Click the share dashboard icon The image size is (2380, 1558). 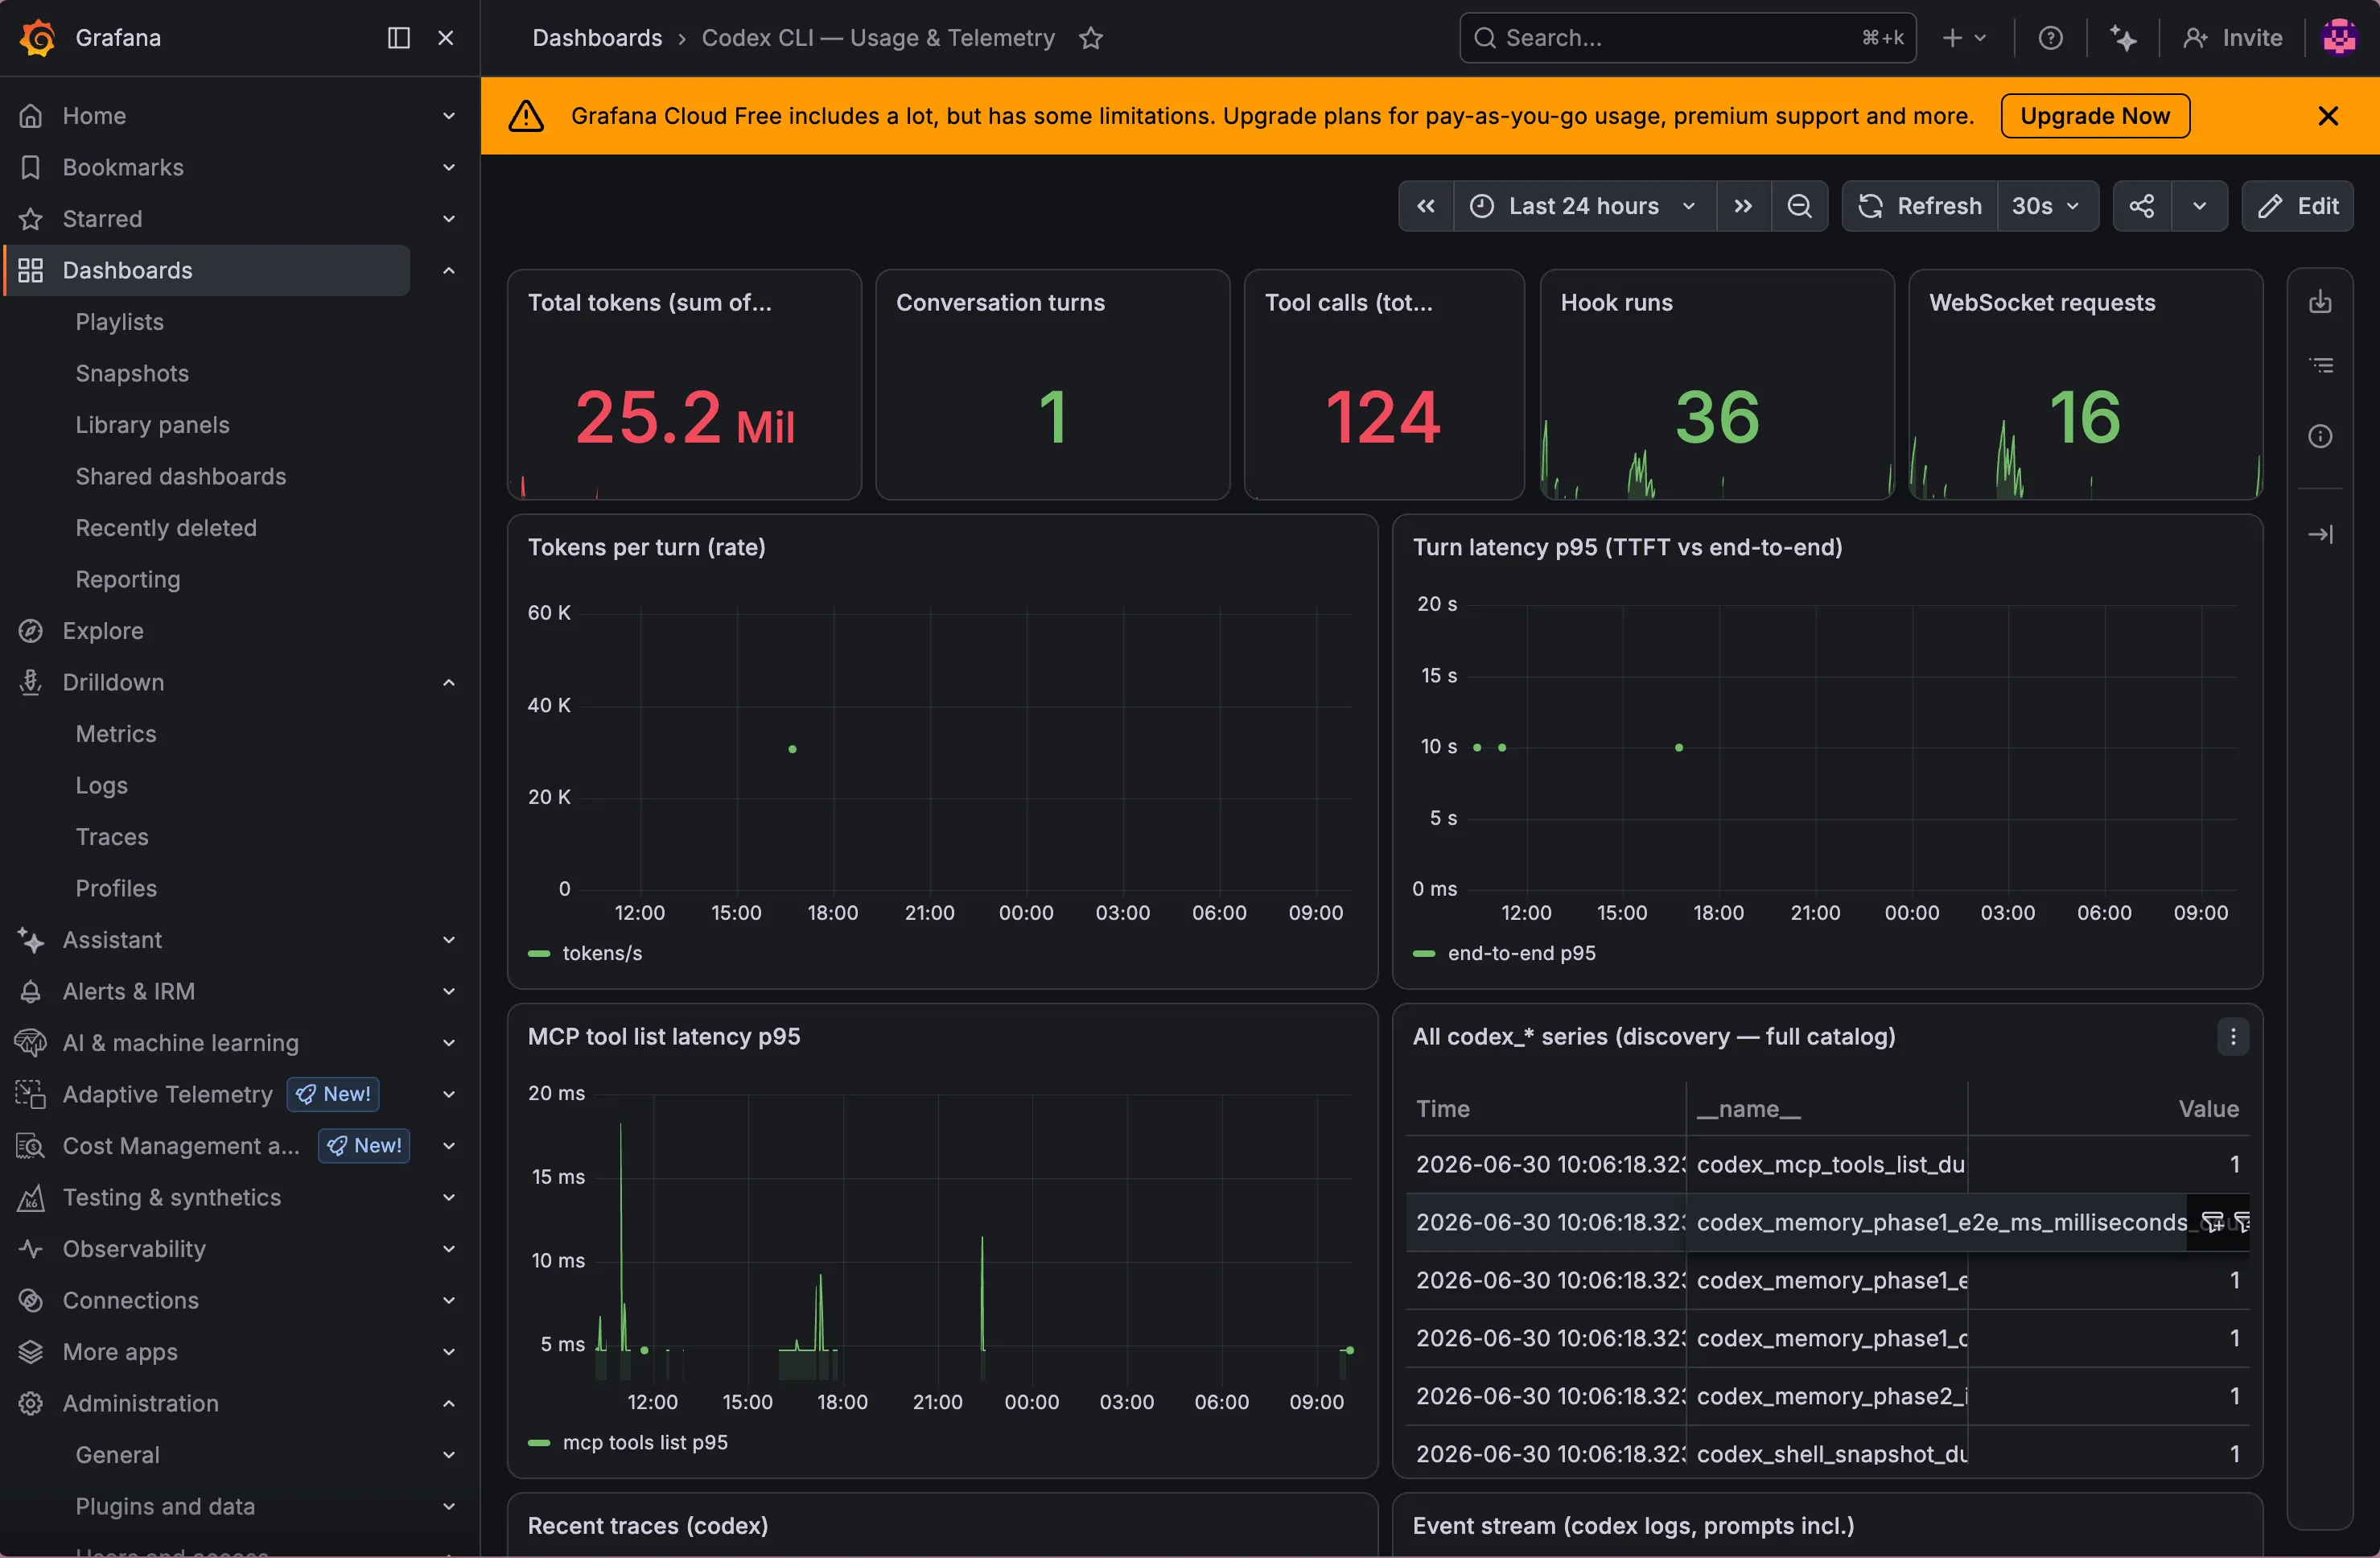[x=2141, y=206]
